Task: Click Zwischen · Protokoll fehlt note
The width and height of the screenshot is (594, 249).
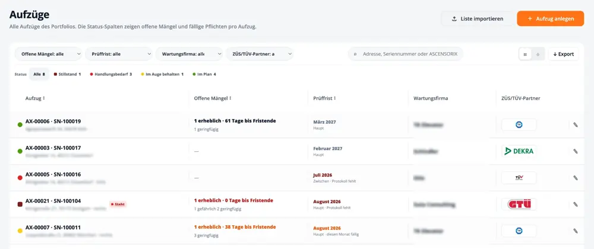Action: click(334, 181)
